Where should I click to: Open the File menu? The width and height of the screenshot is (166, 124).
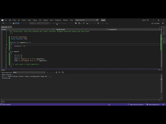[6, 20]
